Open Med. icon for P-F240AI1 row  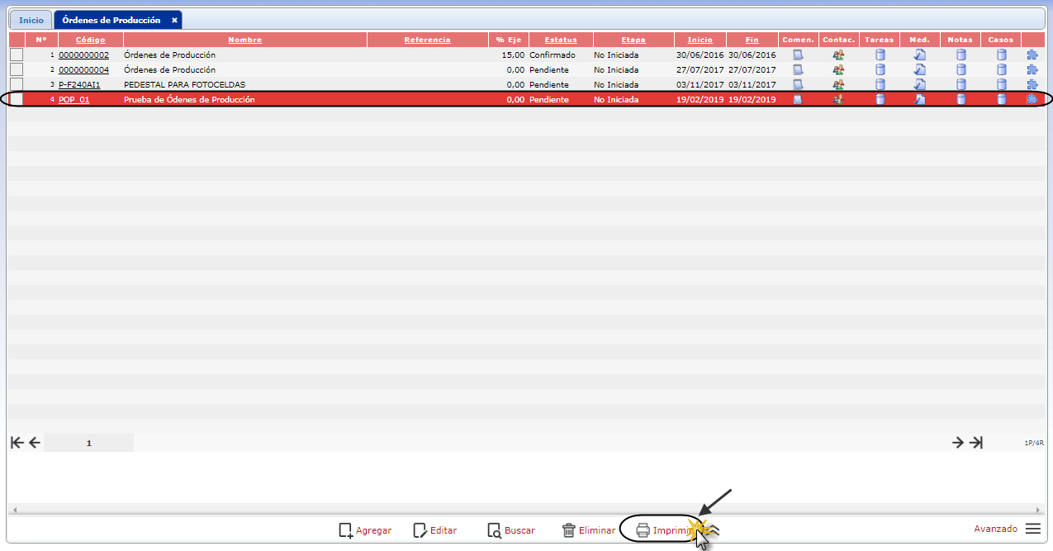click(x=920, y=84)
